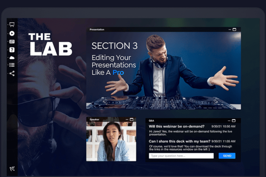Minimize the Presentation window
266x177 pixels.
pos(230,30)
